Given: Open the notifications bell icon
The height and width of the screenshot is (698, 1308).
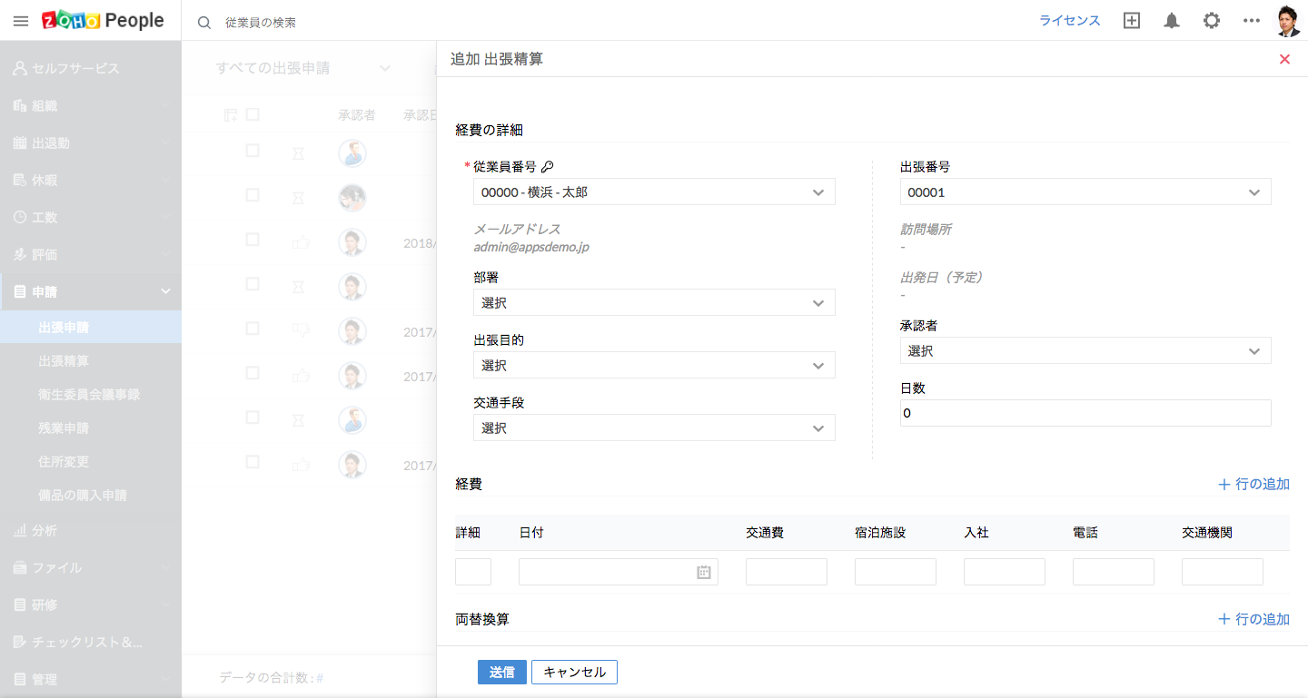Looking at the screenshot, I should click(1172, 21).
